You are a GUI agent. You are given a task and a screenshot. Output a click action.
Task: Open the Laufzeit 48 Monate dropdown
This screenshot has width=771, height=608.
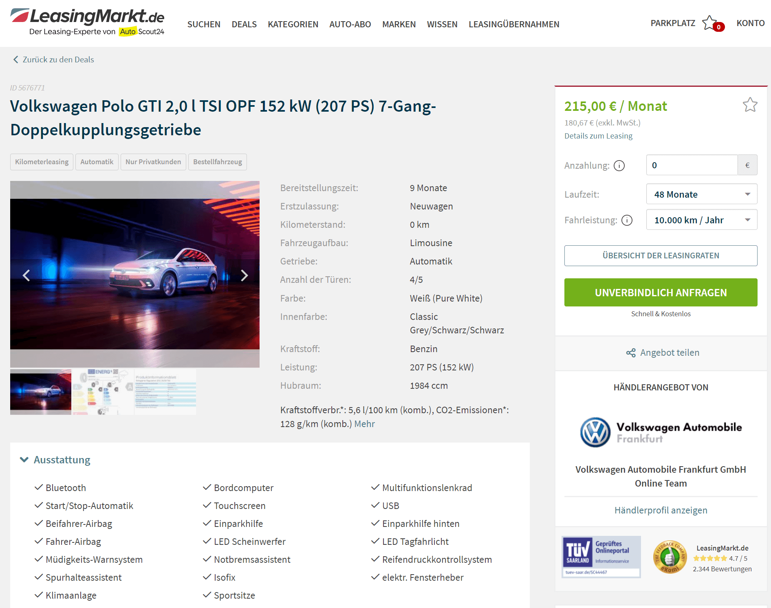pyautogui.click(x=701, y=194)
